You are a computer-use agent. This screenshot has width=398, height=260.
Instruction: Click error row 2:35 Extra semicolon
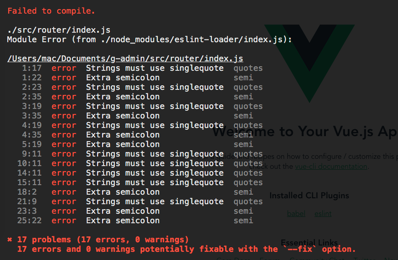(138, 97)
